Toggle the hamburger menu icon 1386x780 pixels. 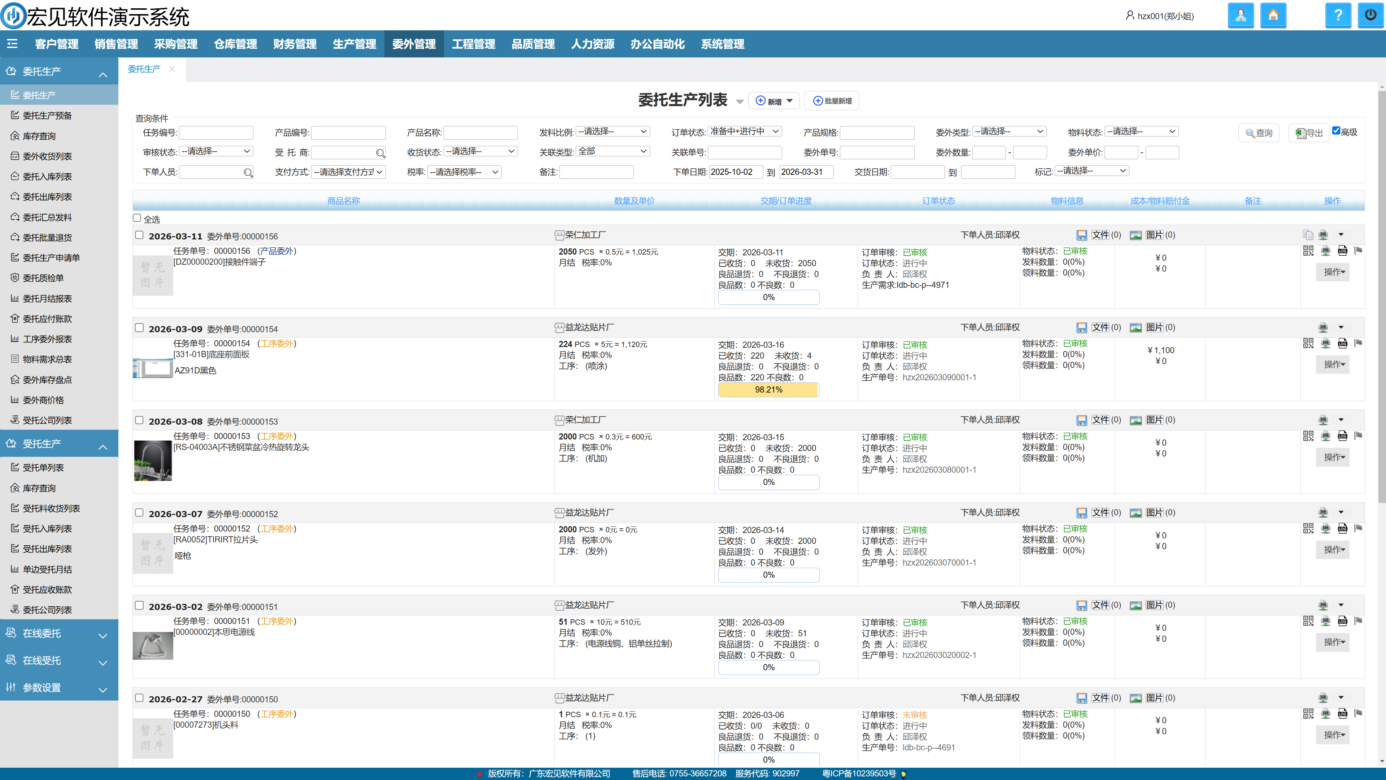12,44
